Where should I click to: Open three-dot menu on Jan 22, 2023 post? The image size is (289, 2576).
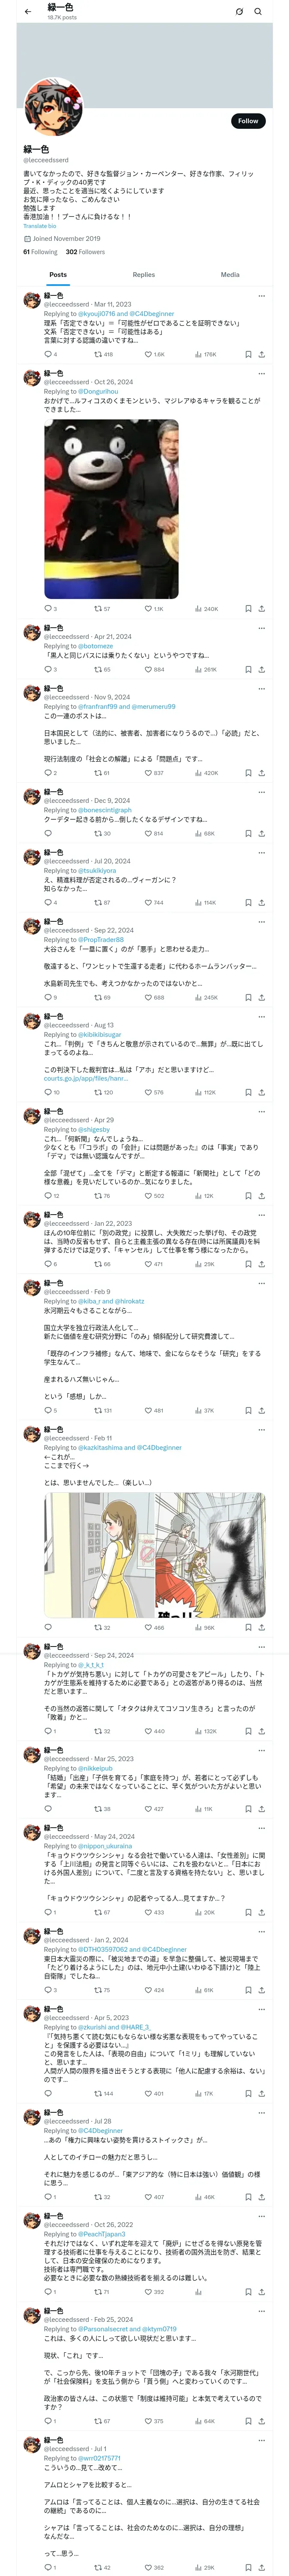coord(261,1215)
